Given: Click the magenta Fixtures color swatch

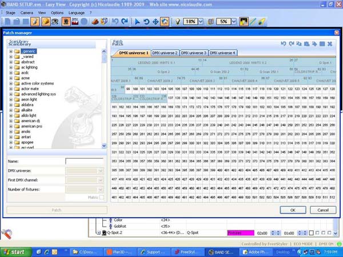Looking at the screenshot, I should pyautogui.click(x=241, y=233).
